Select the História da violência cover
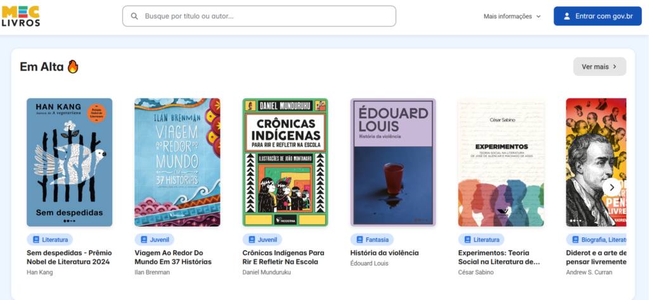Viewport: 649px width, 300px height. (x=393, y=162)
